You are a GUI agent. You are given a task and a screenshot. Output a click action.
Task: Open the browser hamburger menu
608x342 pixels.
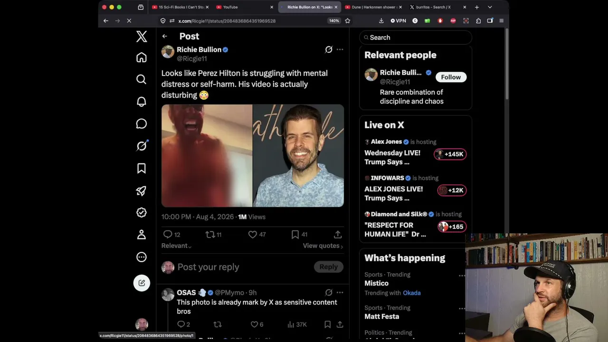502,21
